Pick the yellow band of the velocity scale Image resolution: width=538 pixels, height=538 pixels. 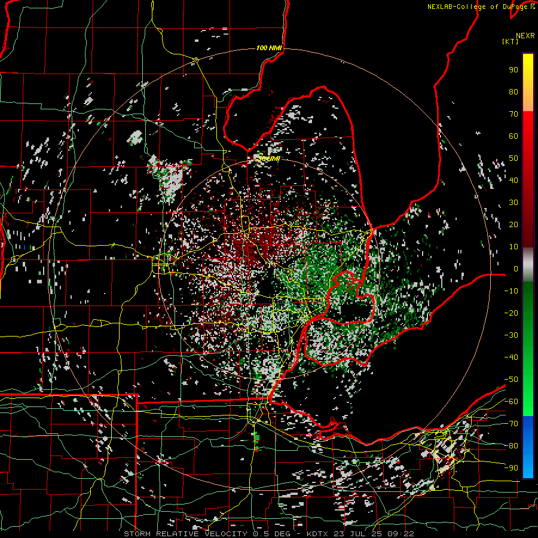[x=528, y=82]
